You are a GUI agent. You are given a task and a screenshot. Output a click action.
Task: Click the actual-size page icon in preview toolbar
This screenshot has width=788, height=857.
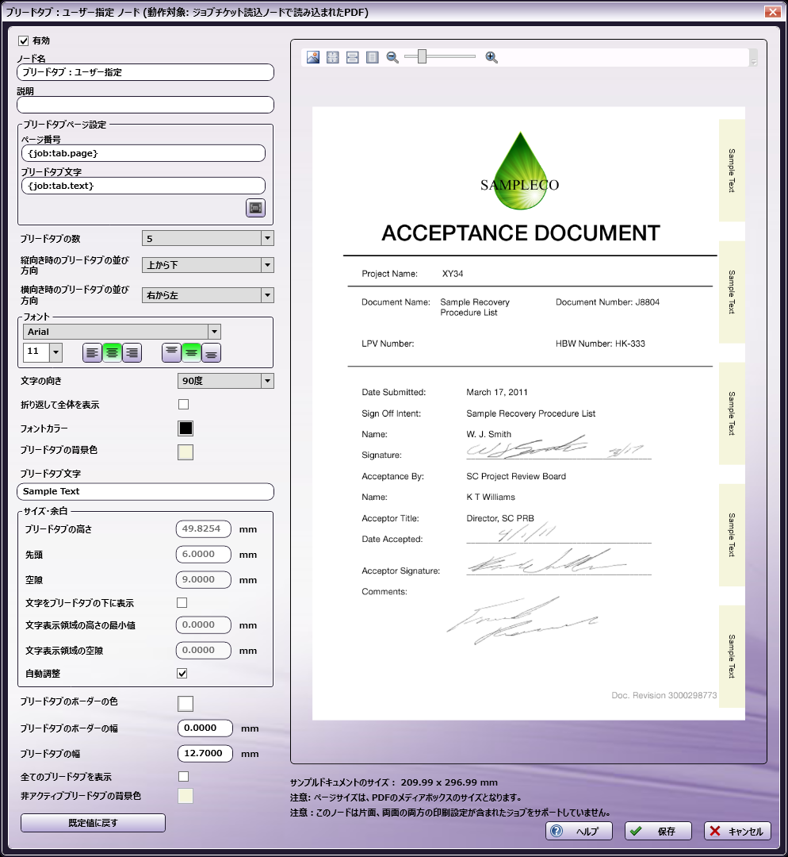click(373, 57)
